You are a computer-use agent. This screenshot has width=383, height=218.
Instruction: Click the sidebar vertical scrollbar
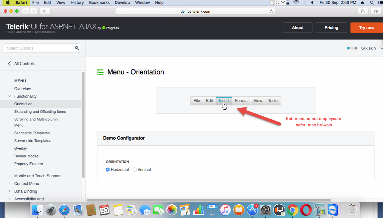tap(83, 125)
